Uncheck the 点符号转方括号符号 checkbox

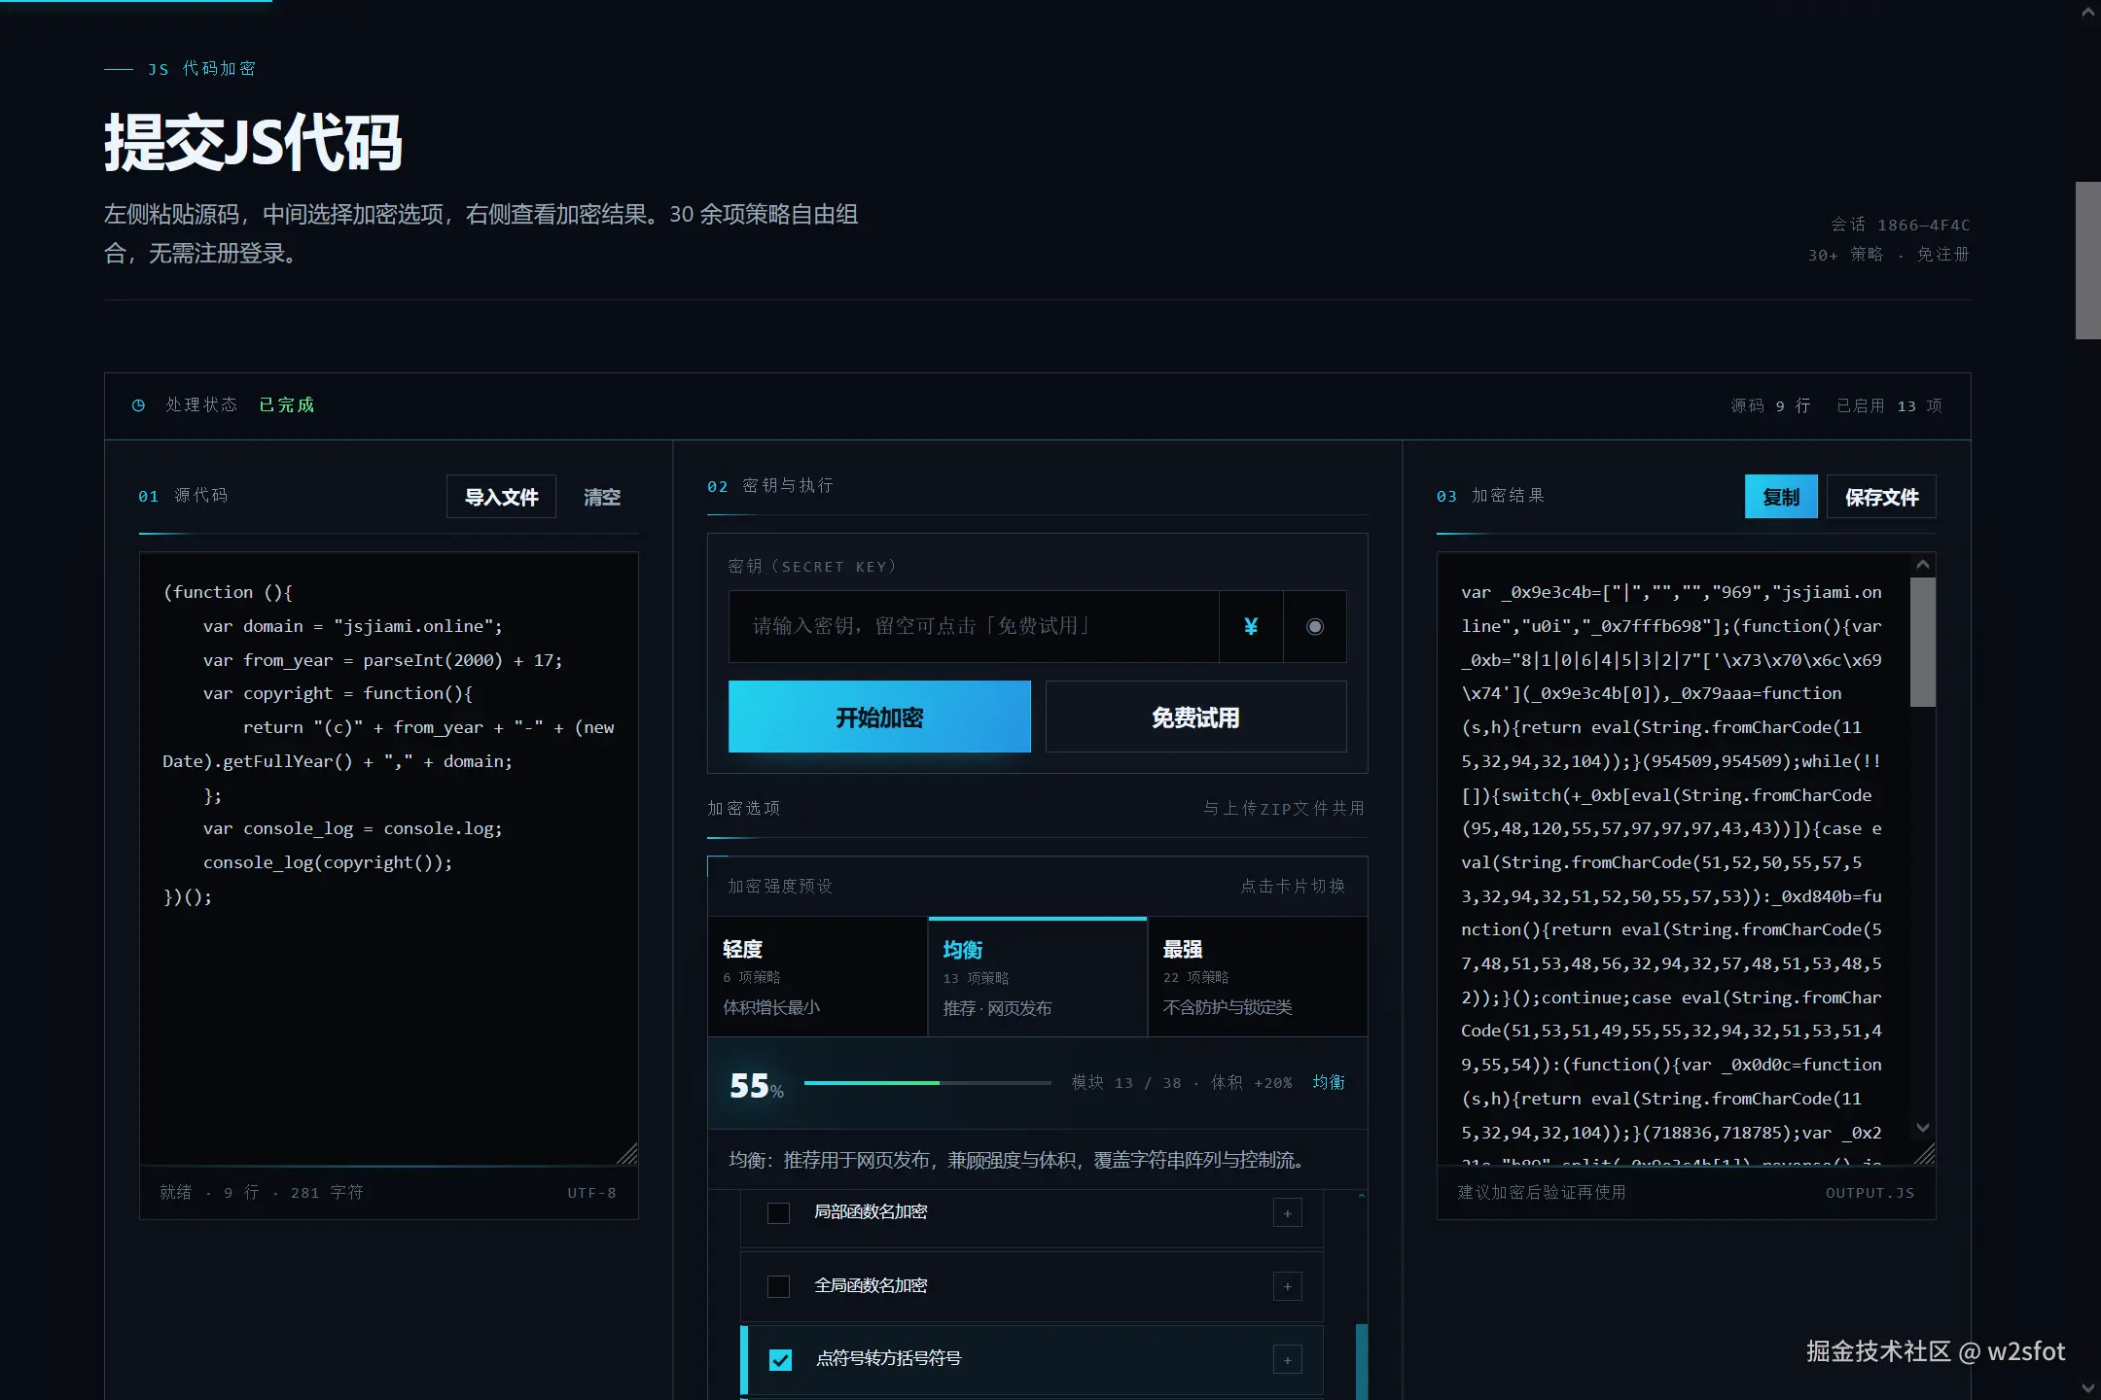[780, 1359]
